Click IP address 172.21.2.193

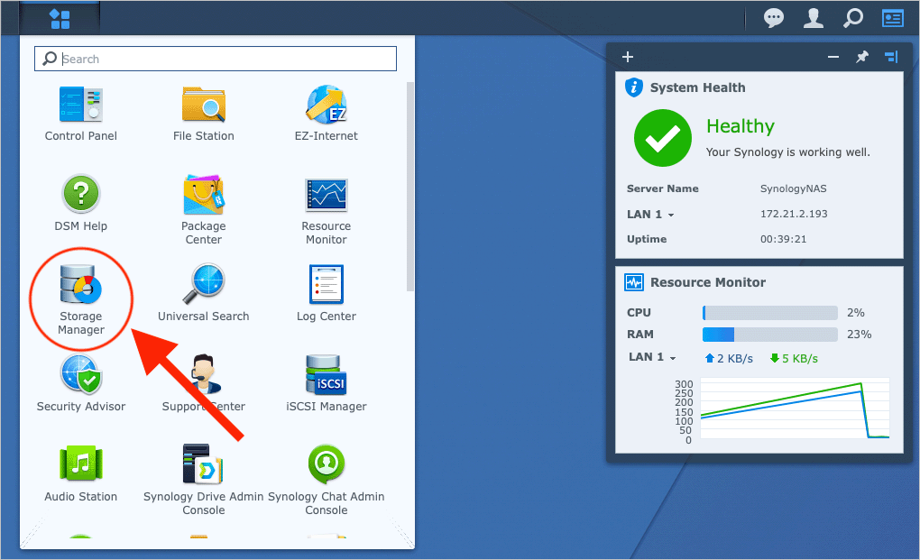tap(794, 214)
